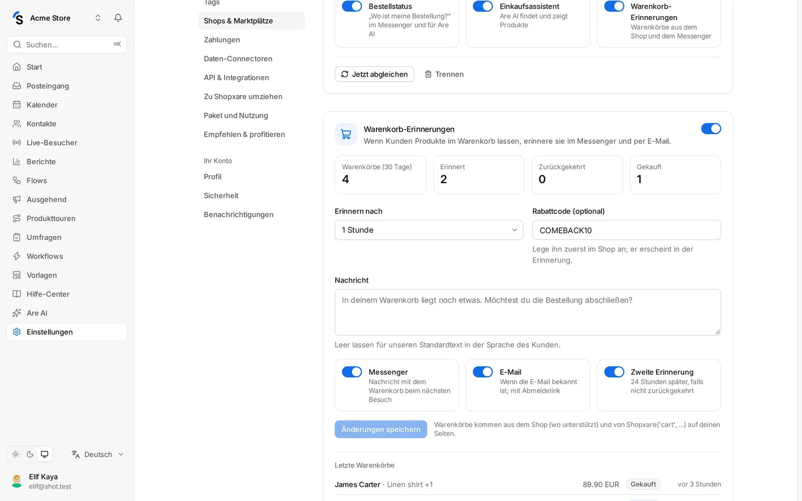Click the Berichte chart icon
802x501 pixels.
tap(17, 161)
